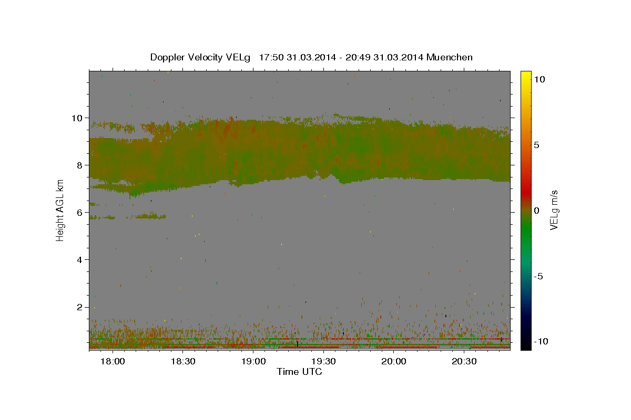Click the cloud layer at 8 km near 19:00
The width and height of the screenshot is (631, 420).
tap(253, 165)
